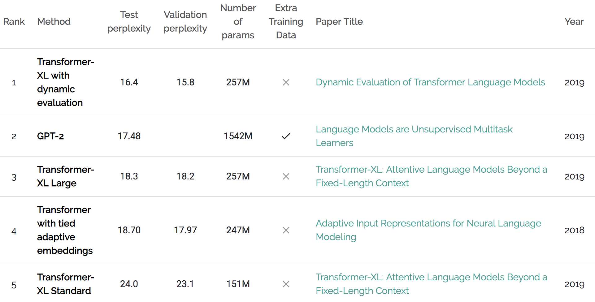
Task: Sort by Test perplexity column header
Action: [x=129, y=22]
